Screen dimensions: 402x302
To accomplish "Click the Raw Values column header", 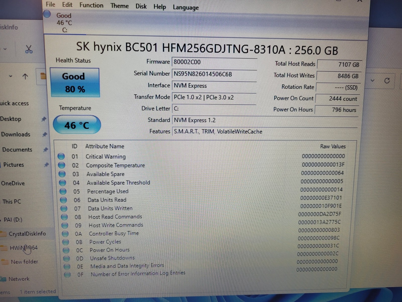I will 333,146.
